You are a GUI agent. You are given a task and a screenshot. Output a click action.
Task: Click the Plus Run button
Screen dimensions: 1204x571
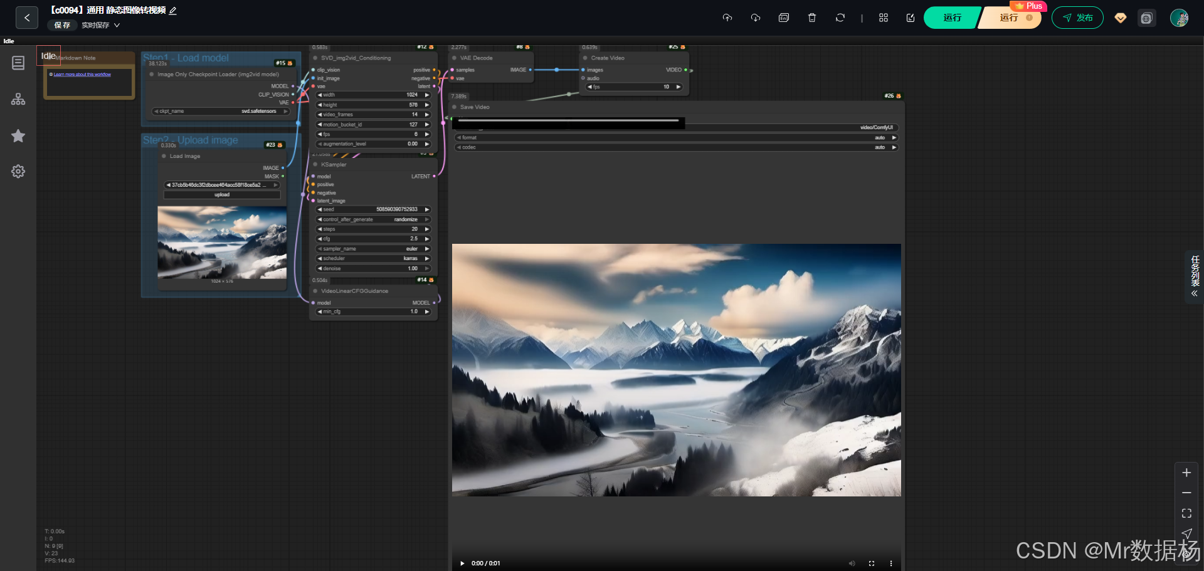click(x=1011, y=18)
